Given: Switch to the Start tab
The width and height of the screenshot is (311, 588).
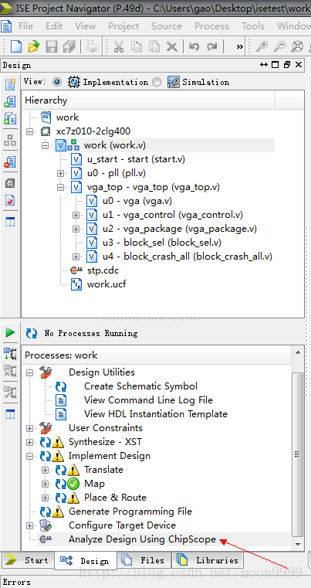Looking at the screenshot, I should pos(28,560).
